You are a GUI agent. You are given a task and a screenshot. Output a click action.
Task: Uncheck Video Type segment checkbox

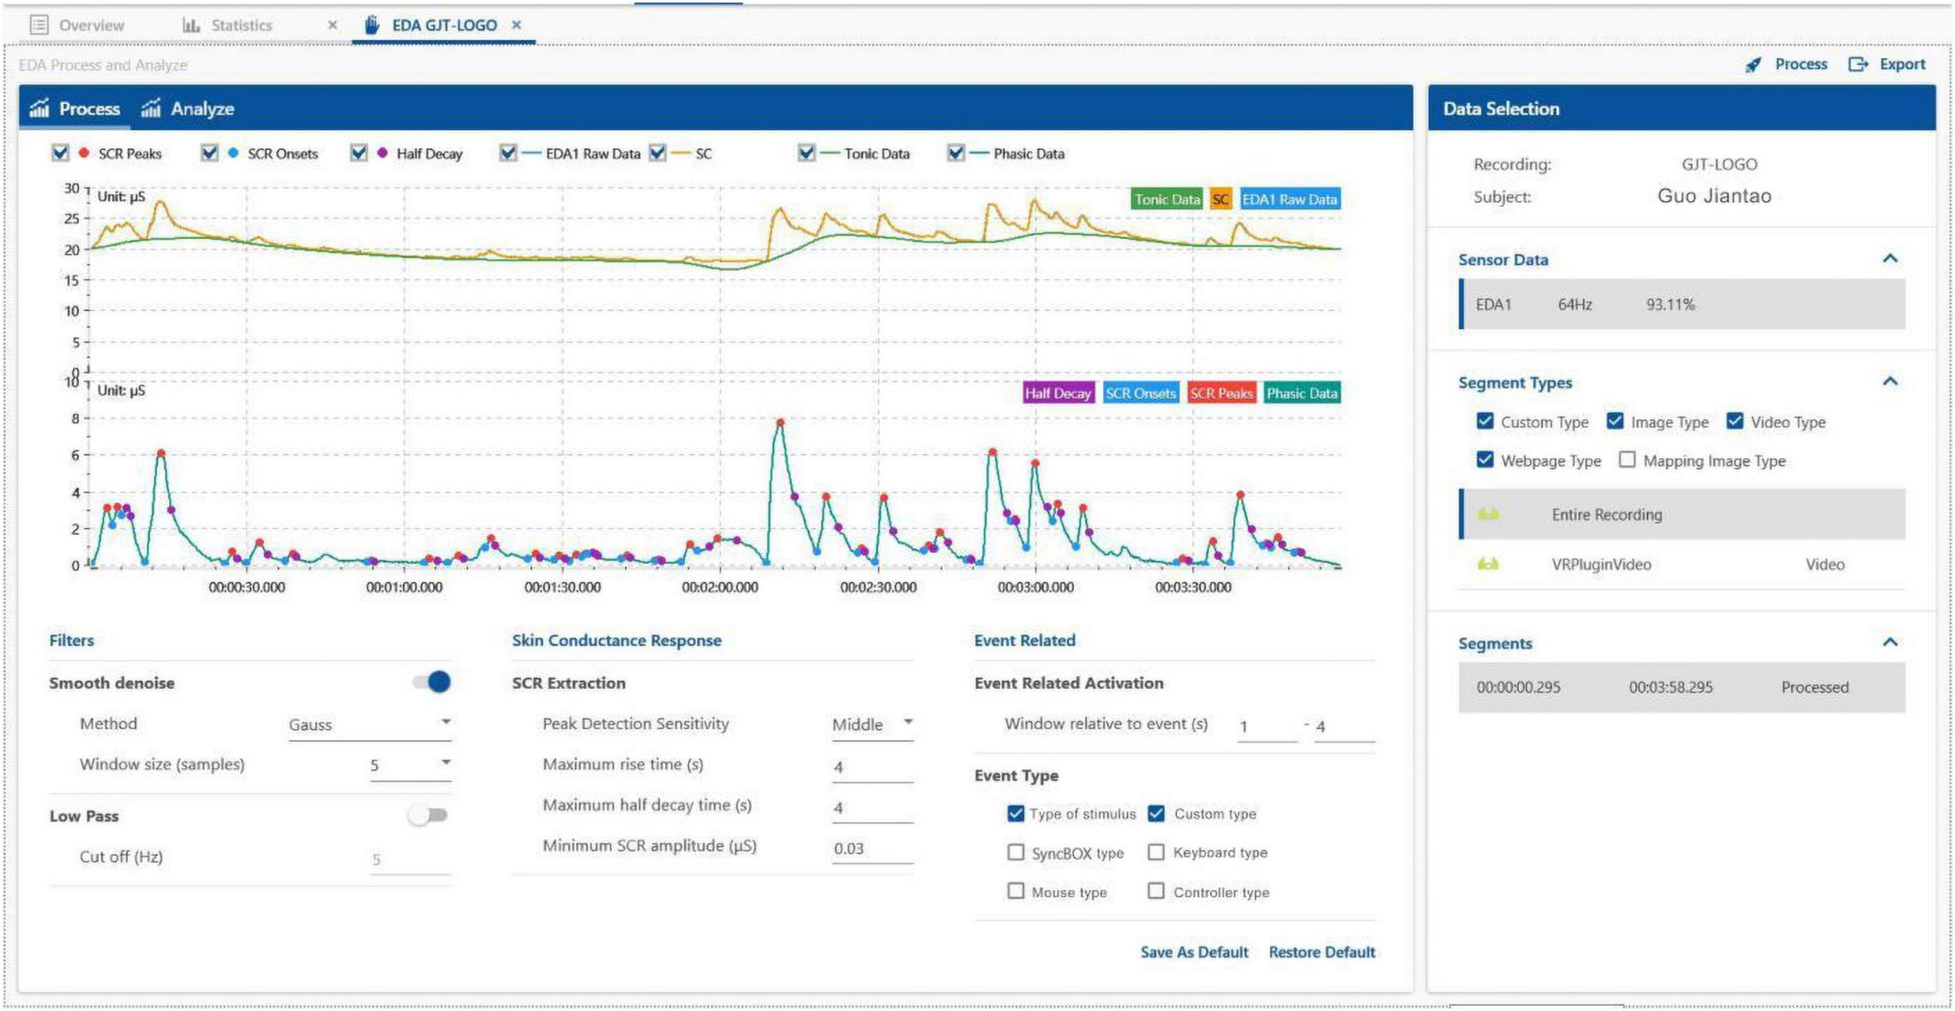point(1735,421)
